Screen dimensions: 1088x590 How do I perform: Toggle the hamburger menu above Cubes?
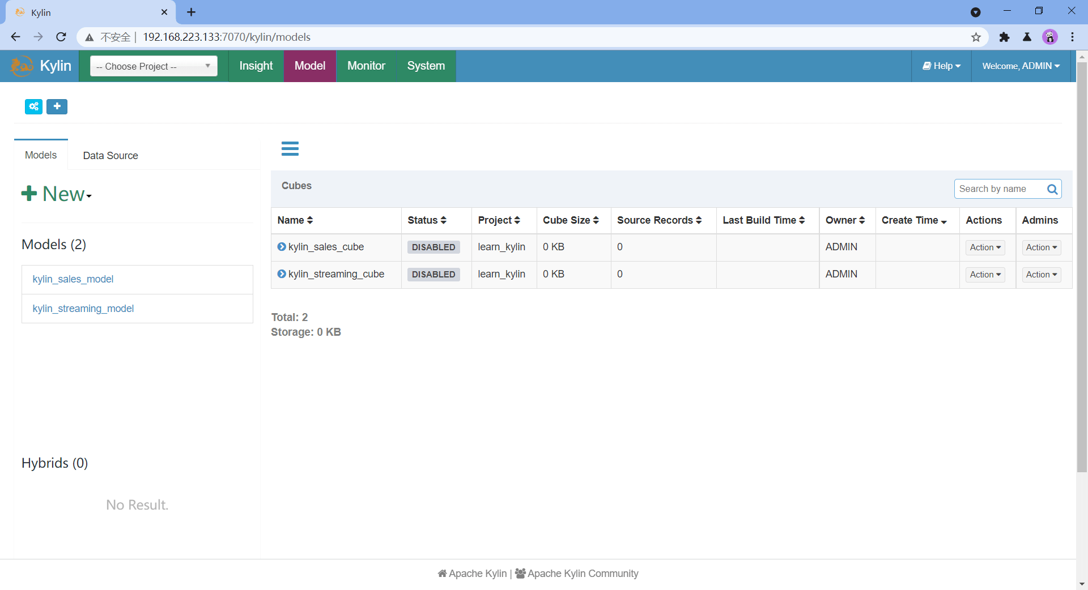pos(290,148)
